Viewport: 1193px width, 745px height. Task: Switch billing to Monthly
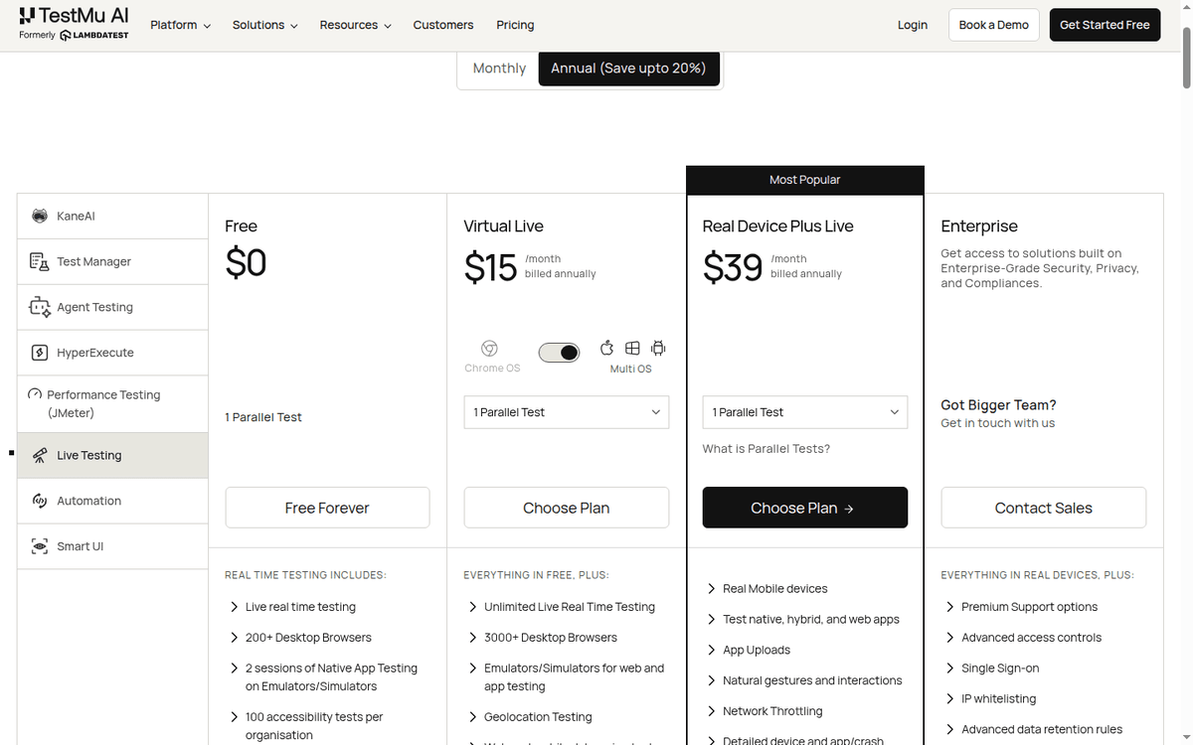[499, 69]
